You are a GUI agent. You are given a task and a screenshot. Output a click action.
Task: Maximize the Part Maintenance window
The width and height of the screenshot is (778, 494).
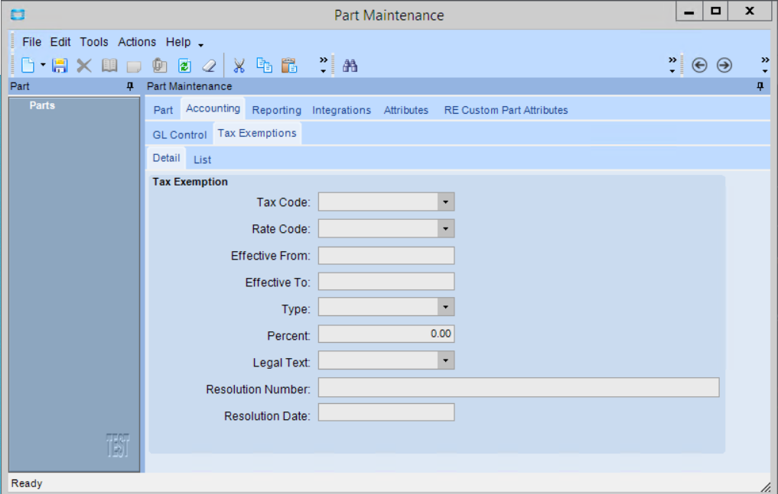(715, 11)
